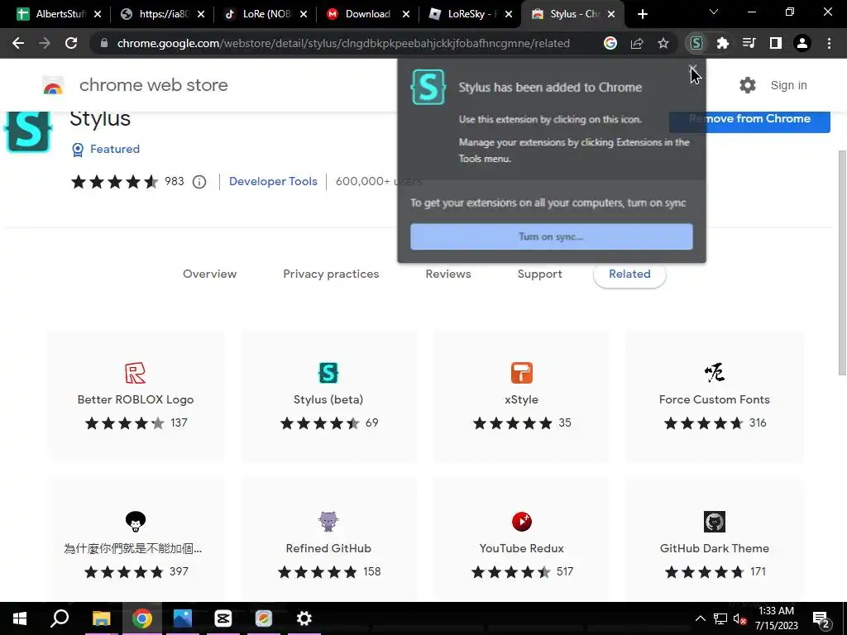The height and width of the screenshot is (635, 847).
Task: Click the Stylus extension logo in the page header
Action: (x=28, y=131)
